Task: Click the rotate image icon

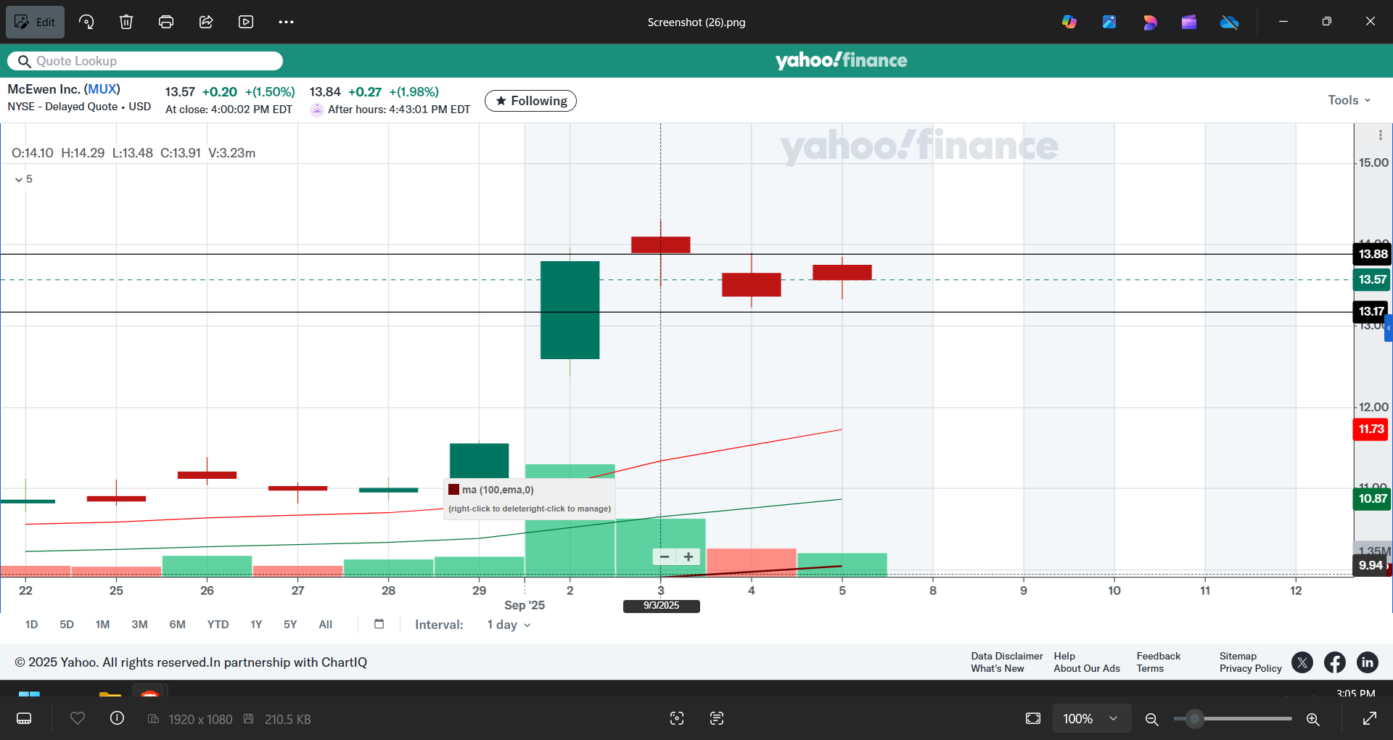Action: [x=86, y=22]
